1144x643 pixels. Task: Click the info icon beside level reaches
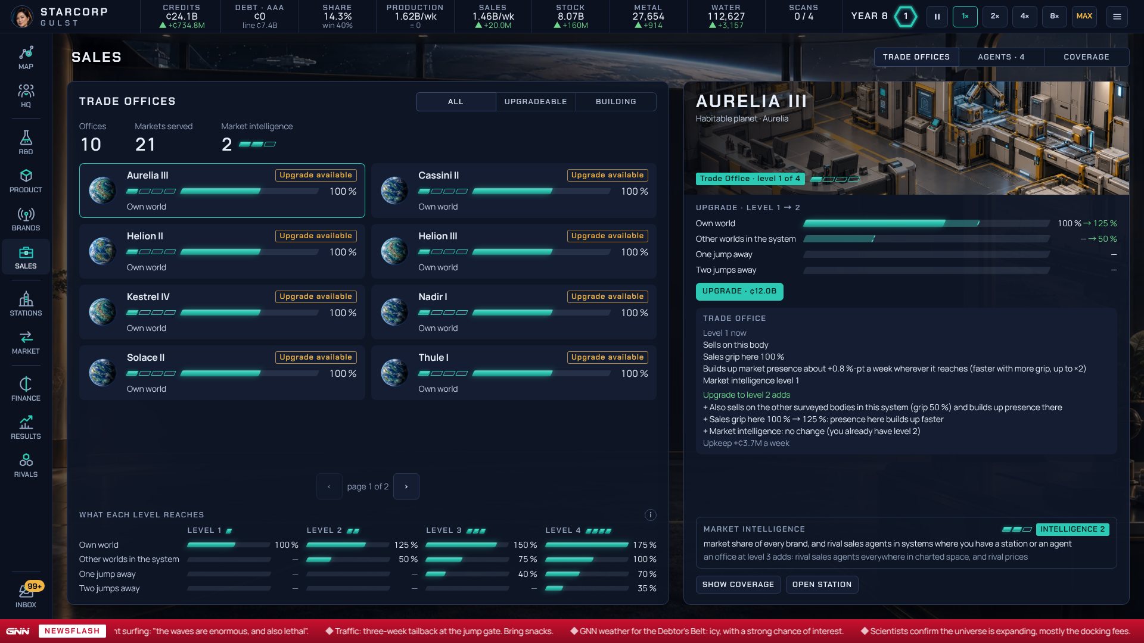[651, 515]
